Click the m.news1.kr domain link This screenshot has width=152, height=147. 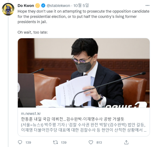(31, 113)
